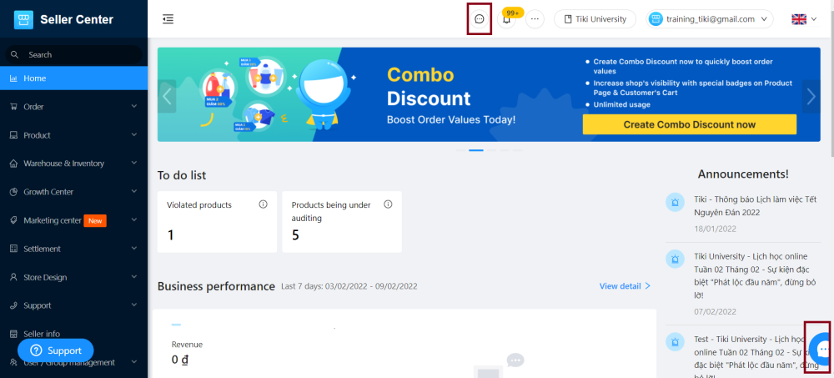Click the Growth Center pie icon

pyautogui.click(x=14, y=192)
